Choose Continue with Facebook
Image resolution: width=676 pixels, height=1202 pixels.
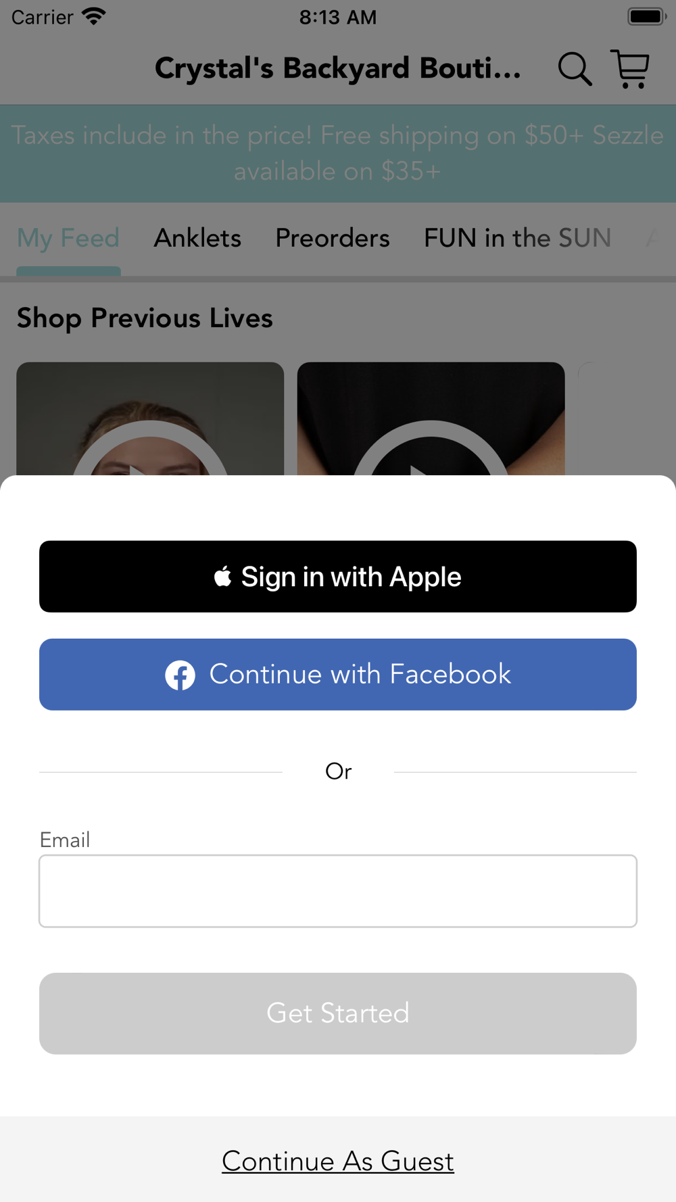[338, 675]
